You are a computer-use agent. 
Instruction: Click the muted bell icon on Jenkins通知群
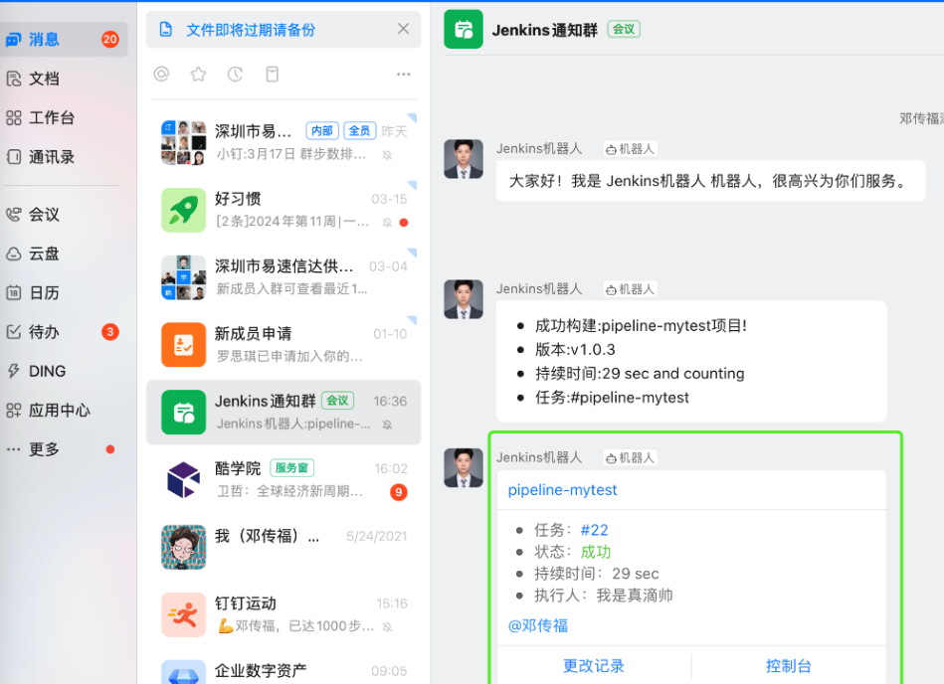(x=388, y=425)
